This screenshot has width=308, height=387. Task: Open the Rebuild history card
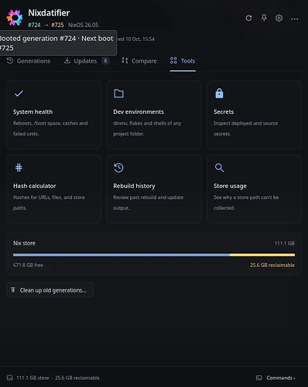tap(154, 189)
